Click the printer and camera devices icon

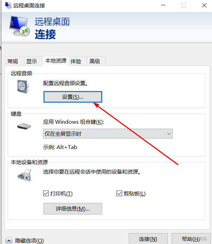[24, 175]
